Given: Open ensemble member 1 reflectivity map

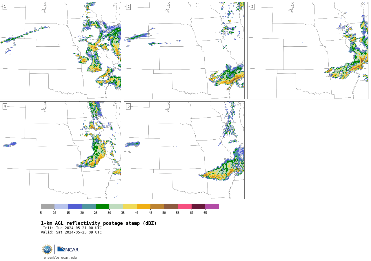Looking at the screenshot, I should click(x=60, y=50).
